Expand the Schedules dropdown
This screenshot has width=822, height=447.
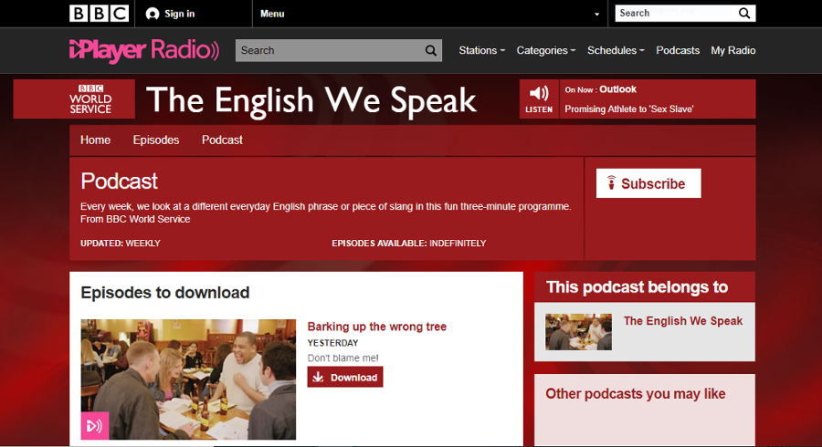(x=616, y=50)
